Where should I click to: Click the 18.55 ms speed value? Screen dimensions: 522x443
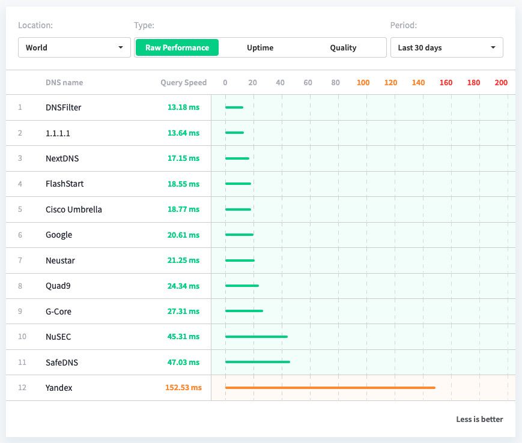coord(183,184)
